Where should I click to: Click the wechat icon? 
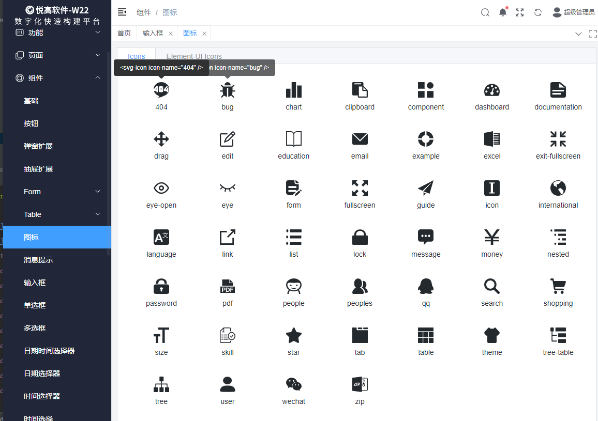[293, 385]
